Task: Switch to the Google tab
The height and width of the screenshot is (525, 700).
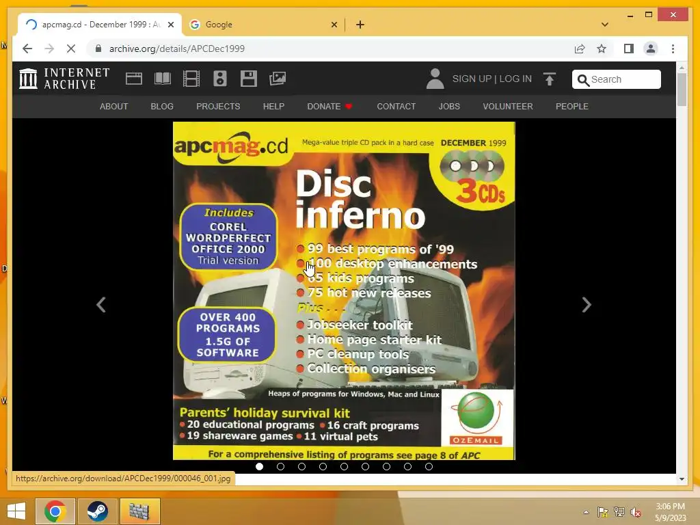Action: (x=263, y=25)
